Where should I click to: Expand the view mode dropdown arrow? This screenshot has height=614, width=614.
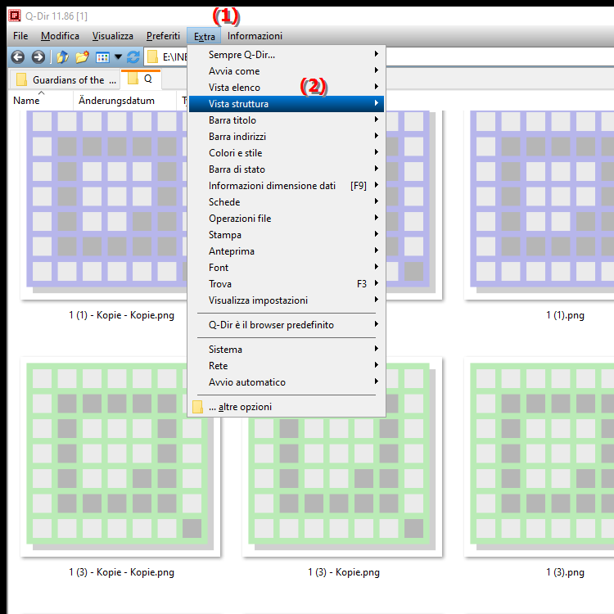(118, 57)
